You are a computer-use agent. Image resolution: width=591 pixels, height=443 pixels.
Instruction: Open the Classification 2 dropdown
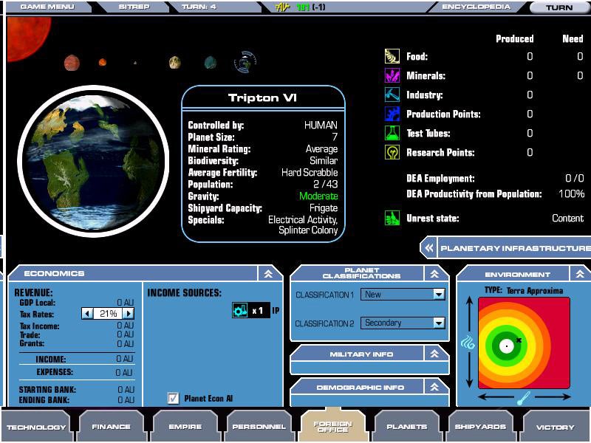point(439,323)
